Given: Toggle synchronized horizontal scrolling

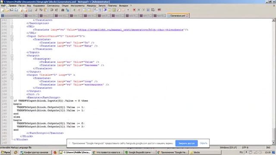Looking at the screenshot, I should pyautogui.click(x=89, y=10).
